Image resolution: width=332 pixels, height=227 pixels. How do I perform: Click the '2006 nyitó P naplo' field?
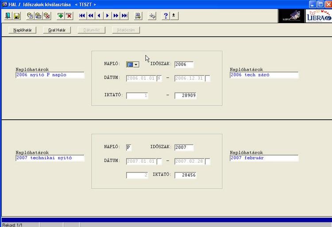coord(50,75)
